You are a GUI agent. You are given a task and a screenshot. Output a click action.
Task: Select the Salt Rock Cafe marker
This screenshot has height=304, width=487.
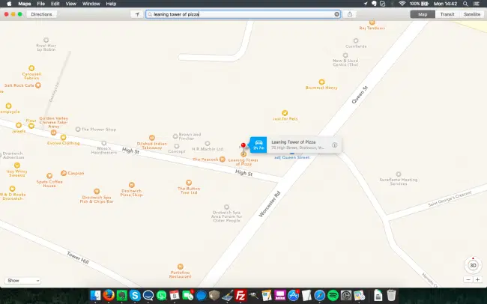(x=38, y=85)
